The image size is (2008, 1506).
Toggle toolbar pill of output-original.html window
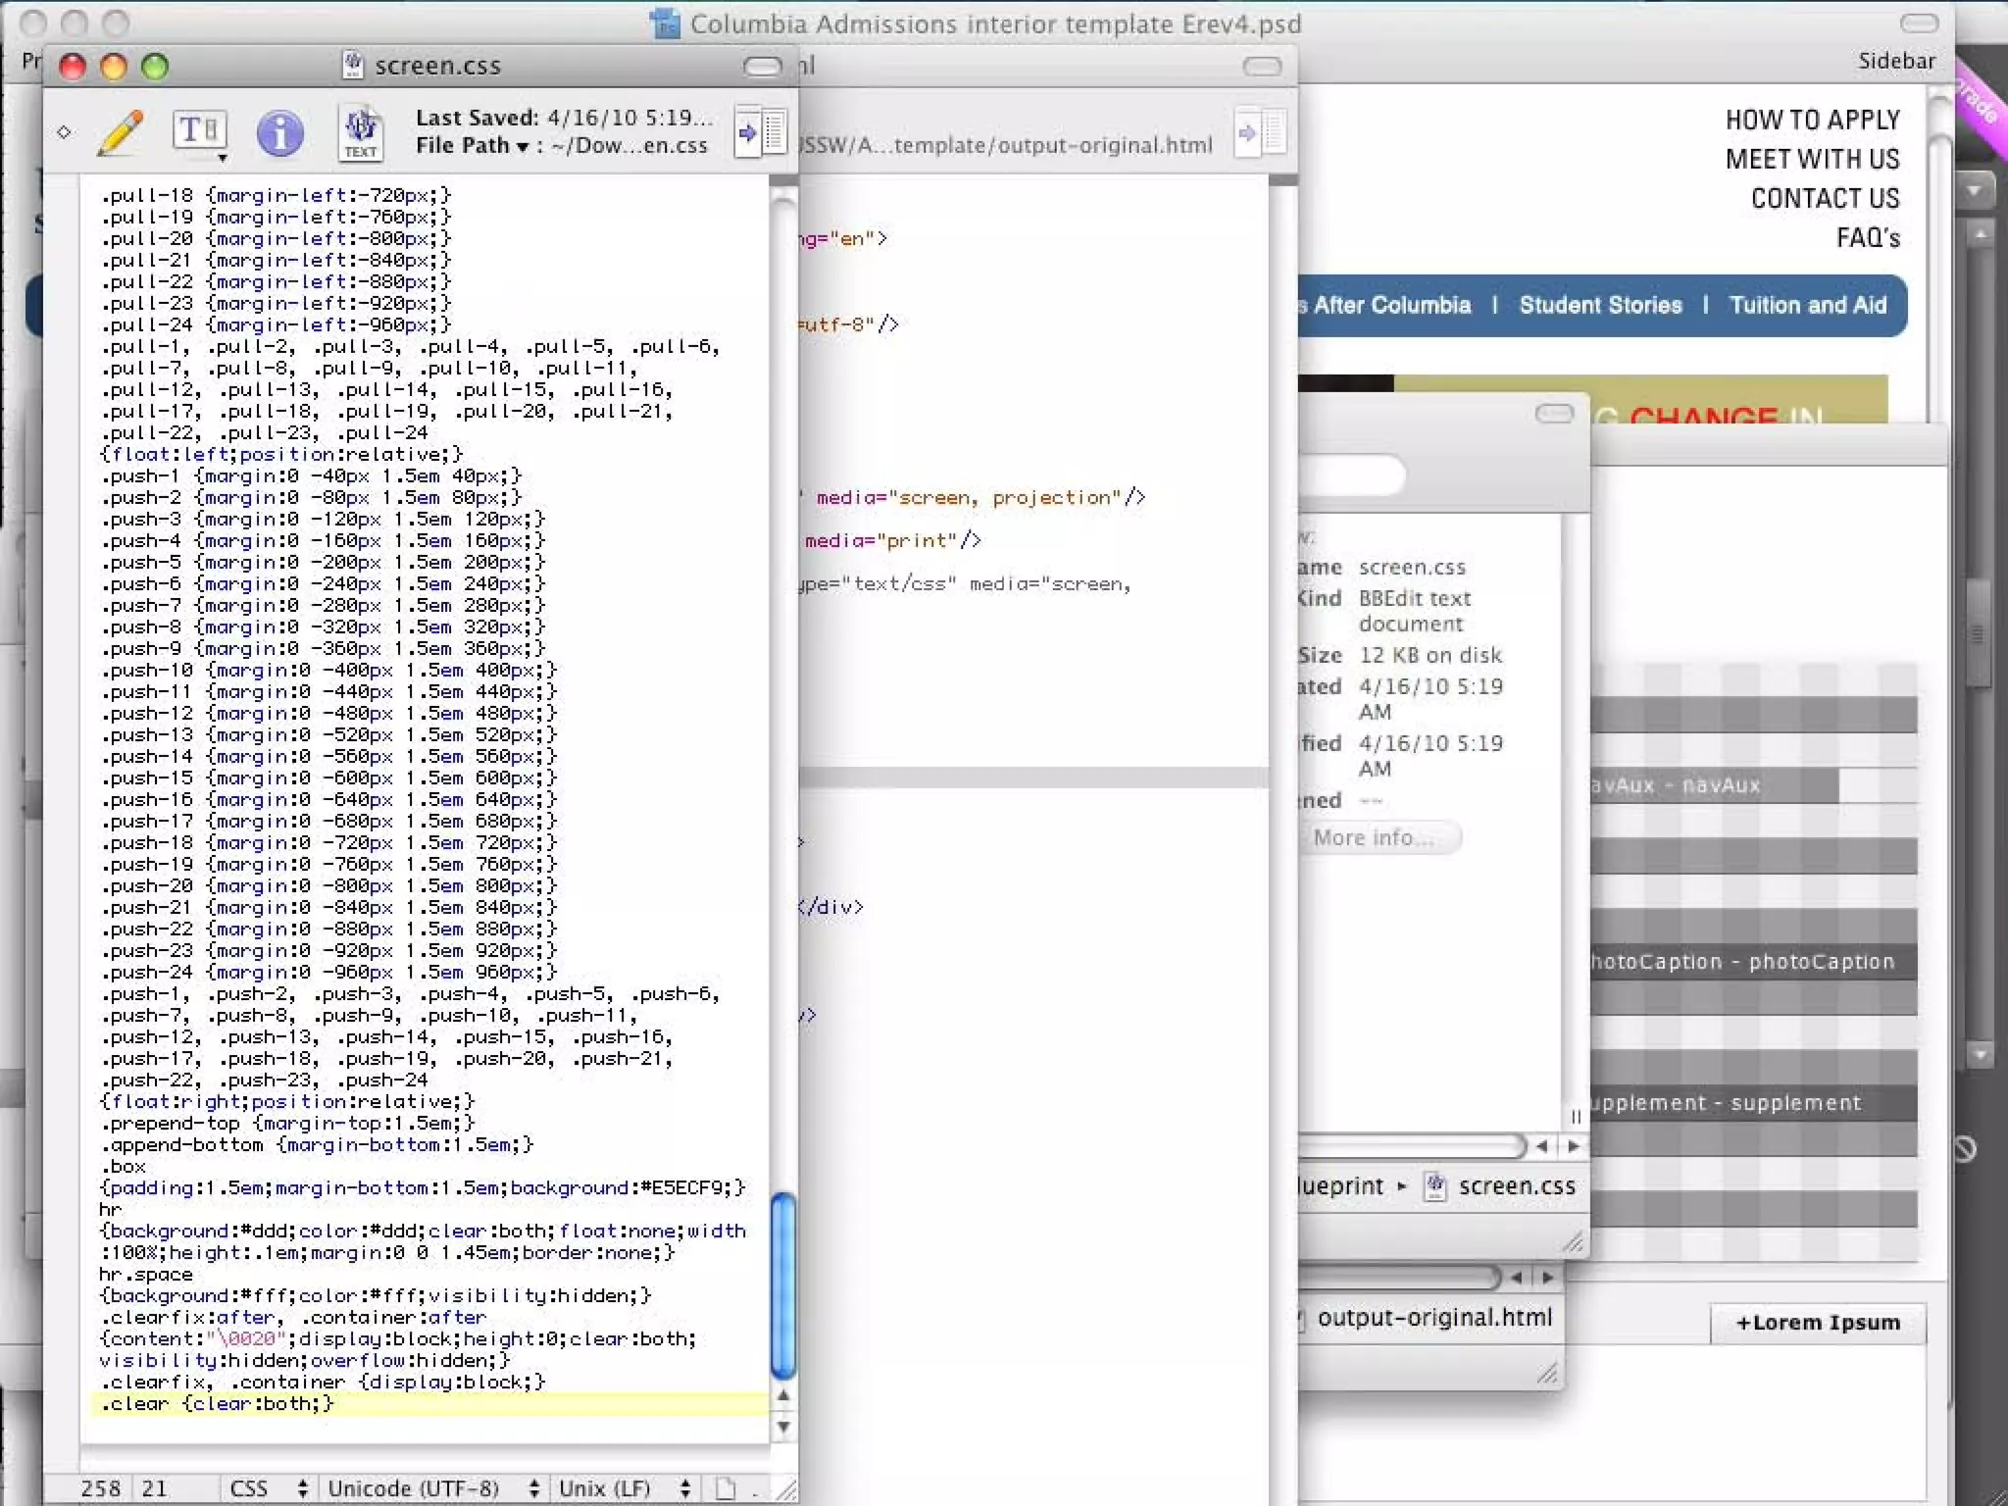(x=1262, y=67)
